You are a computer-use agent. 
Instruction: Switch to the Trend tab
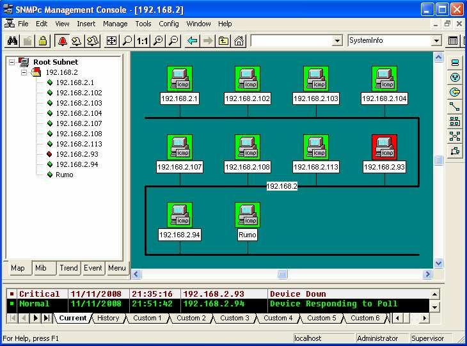tap(68, 268)
